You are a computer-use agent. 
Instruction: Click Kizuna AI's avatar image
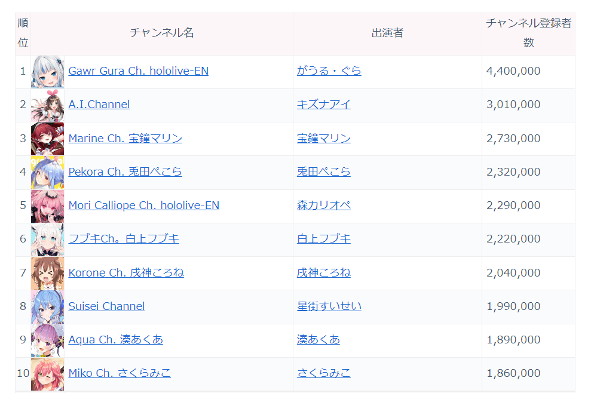(x=47, y=104)
